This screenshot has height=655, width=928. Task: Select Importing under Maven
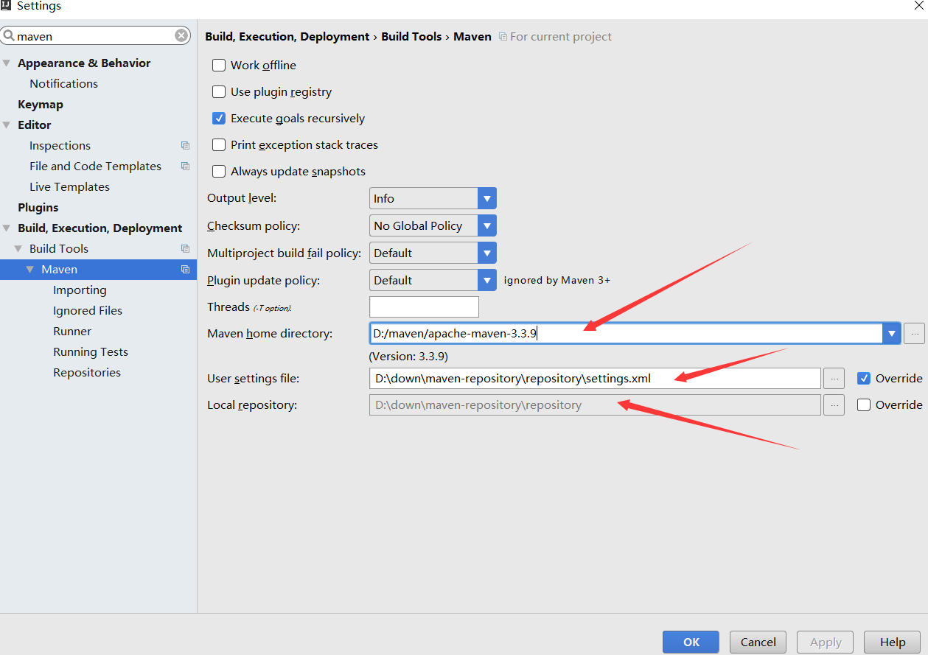pyautogui.click(x=80, y=290)
